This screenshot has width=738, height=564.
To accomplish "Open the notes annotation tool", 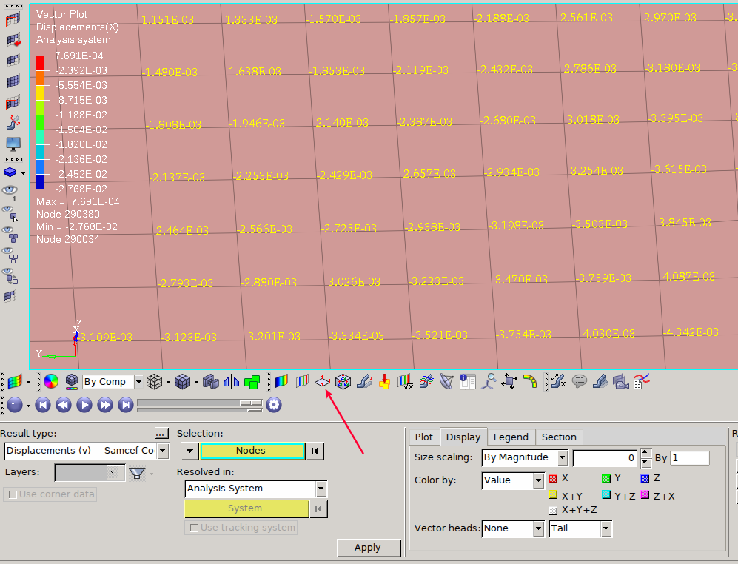I will click(x=580, y=381).
